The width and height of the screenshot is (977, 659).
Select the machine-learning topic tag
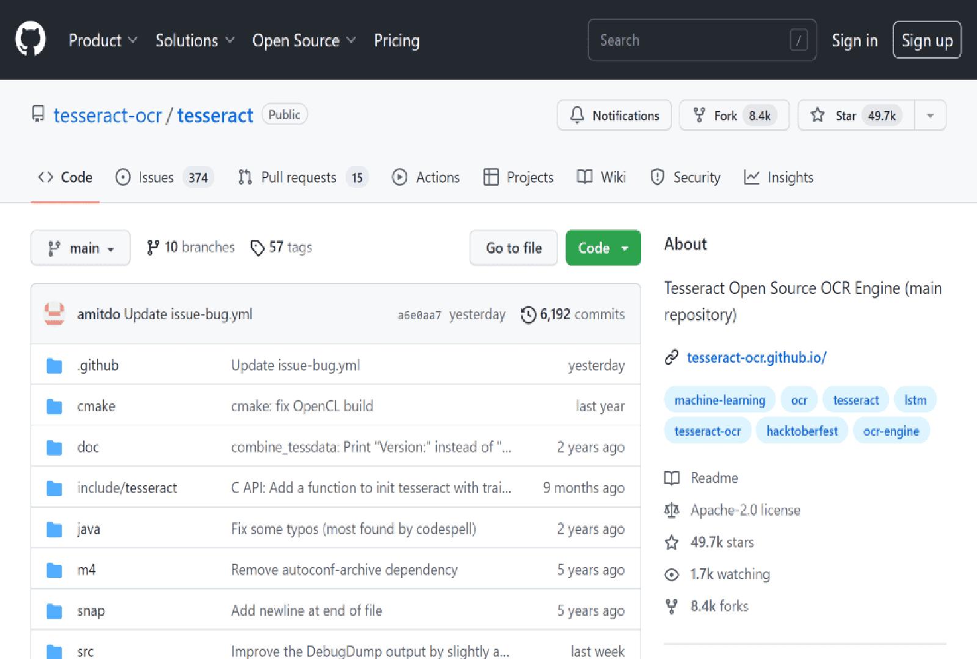pos(719,400)
